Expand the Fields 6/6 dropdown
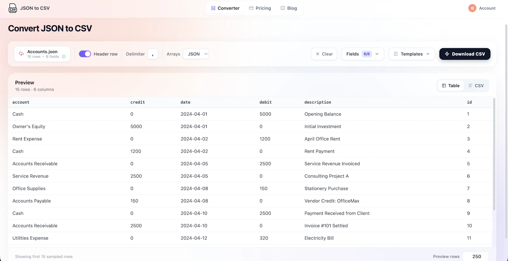 (363, 54)
